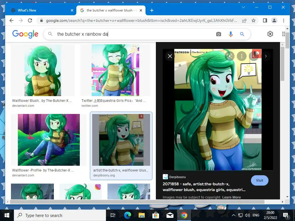Screen dimensions: 295x221
Task: Open Wallflower Blush deviantart thumbnail
Action: (43, 70)
